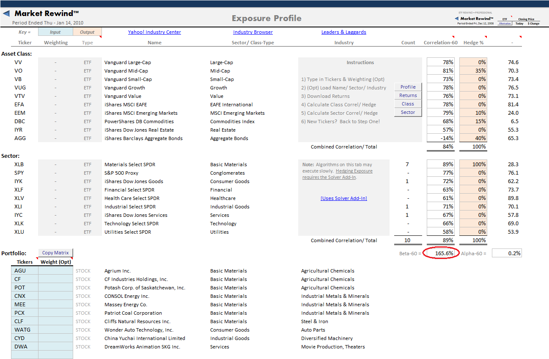Image resolution: width=549 pixels, height=359 pixels.
Task: Click the Alternative button under ETF
Action: (505, 23)
